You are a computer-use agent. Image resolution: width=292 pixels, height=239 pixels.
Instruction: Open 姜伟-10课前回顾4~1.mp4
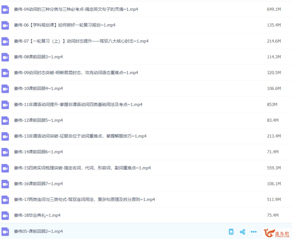pos(38,89)
